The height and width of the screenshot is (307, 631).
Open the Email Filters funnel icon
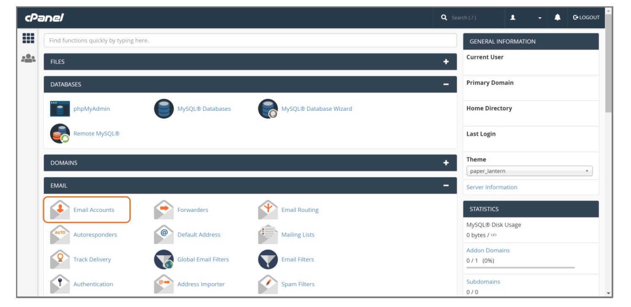click(x=268, y=259)
